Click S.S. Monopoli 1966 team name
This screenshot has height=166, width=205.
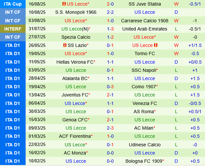pos(76,12)
